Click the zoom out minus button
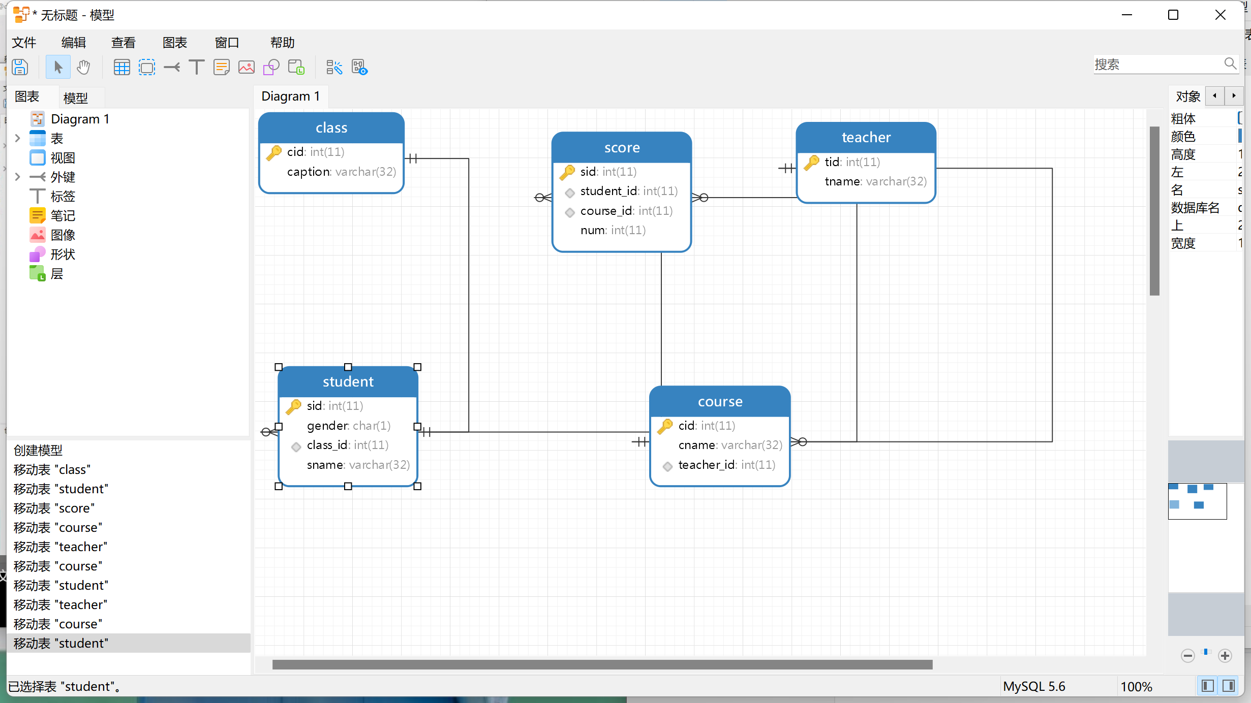The width and height of the screenshot is (1251, 703). (1187, 656)
